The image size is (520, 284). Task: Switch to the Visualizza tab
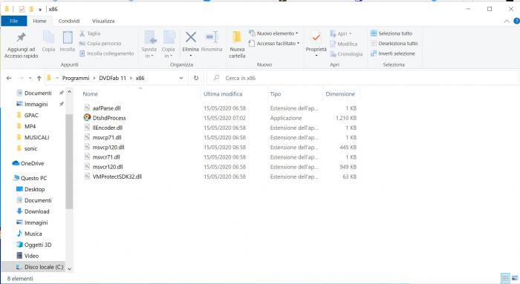pyautogui.click(x=103, y=21)
